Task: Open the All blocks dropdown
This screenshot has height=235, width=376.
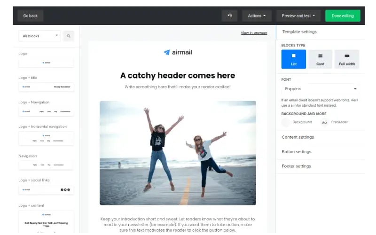Action: pyautogui.click(x=39, y=36)
